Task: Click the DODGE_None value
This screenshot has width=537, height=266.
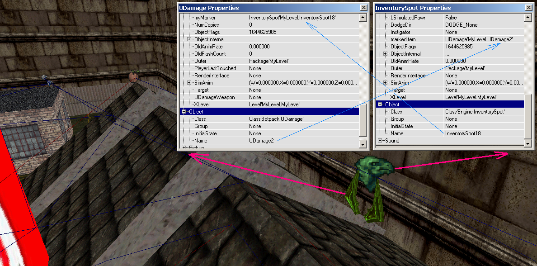Action: click(x=461, y=25)
